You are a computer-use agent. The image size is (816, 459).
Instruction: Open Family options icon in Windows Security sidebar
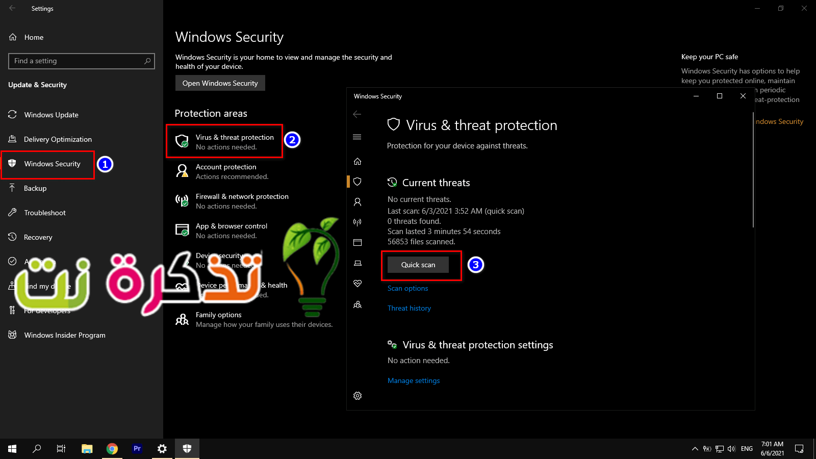358,304
